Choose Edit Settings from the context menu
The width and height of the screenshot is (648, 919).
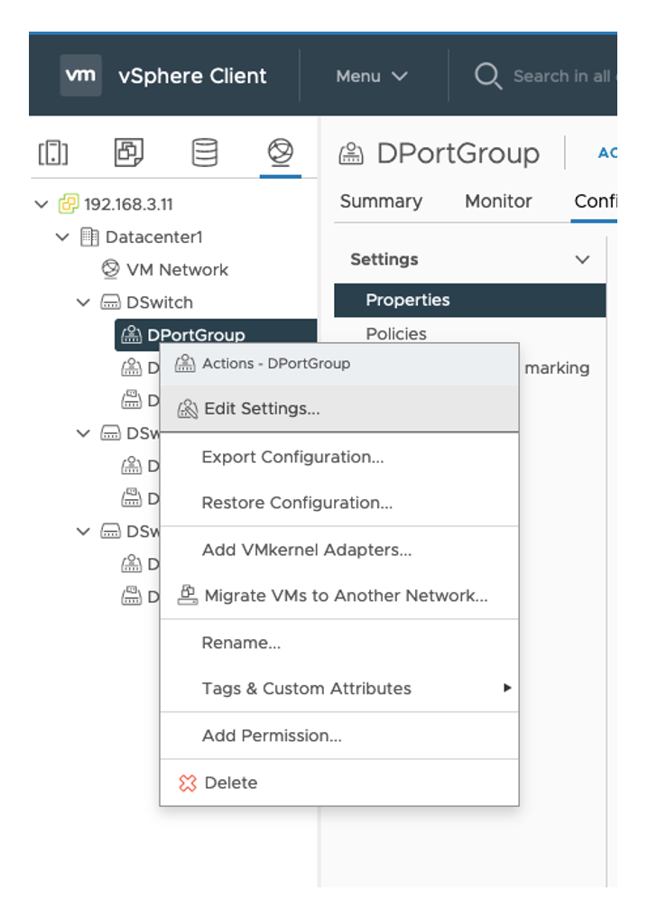click(x=339, y=409)
